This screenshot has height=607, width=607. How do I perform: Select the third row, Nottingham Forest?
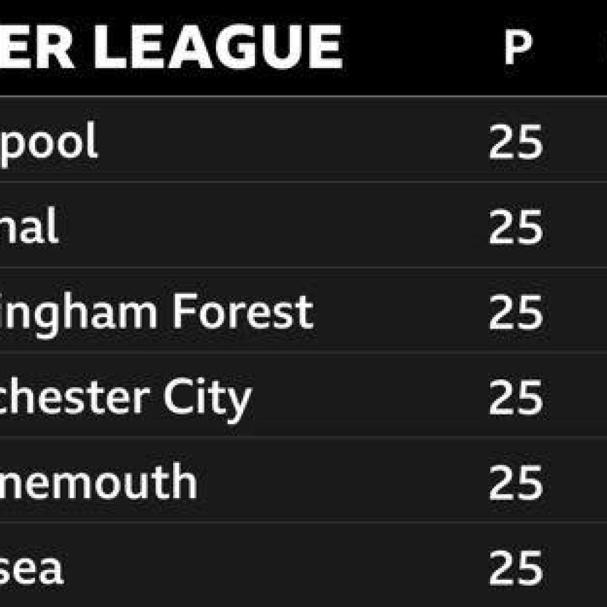403,313
